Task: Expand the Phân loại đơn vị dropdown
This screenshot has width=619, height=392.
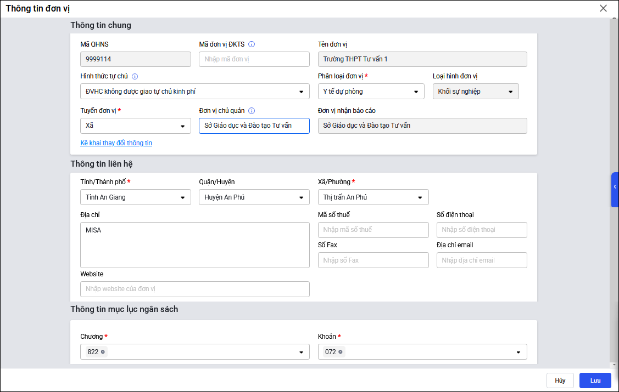Action: coord(416,92)
